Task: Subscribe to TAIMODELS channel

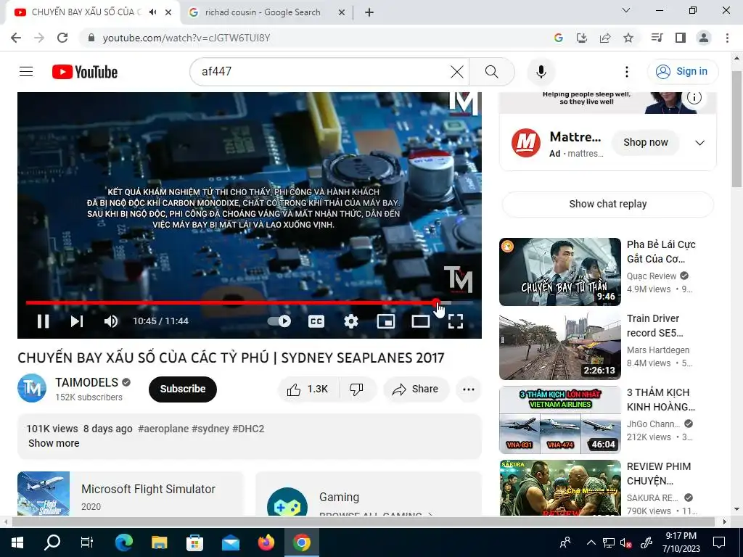Action: click(x=182, y=389)
